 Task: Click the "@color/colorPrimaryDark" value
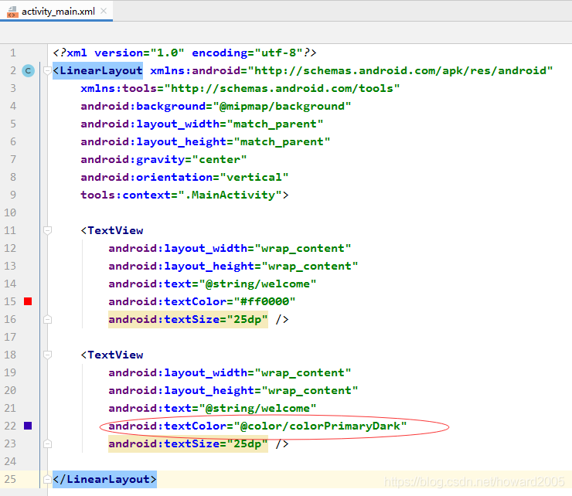pyautogui.click(x=320, y=426)
